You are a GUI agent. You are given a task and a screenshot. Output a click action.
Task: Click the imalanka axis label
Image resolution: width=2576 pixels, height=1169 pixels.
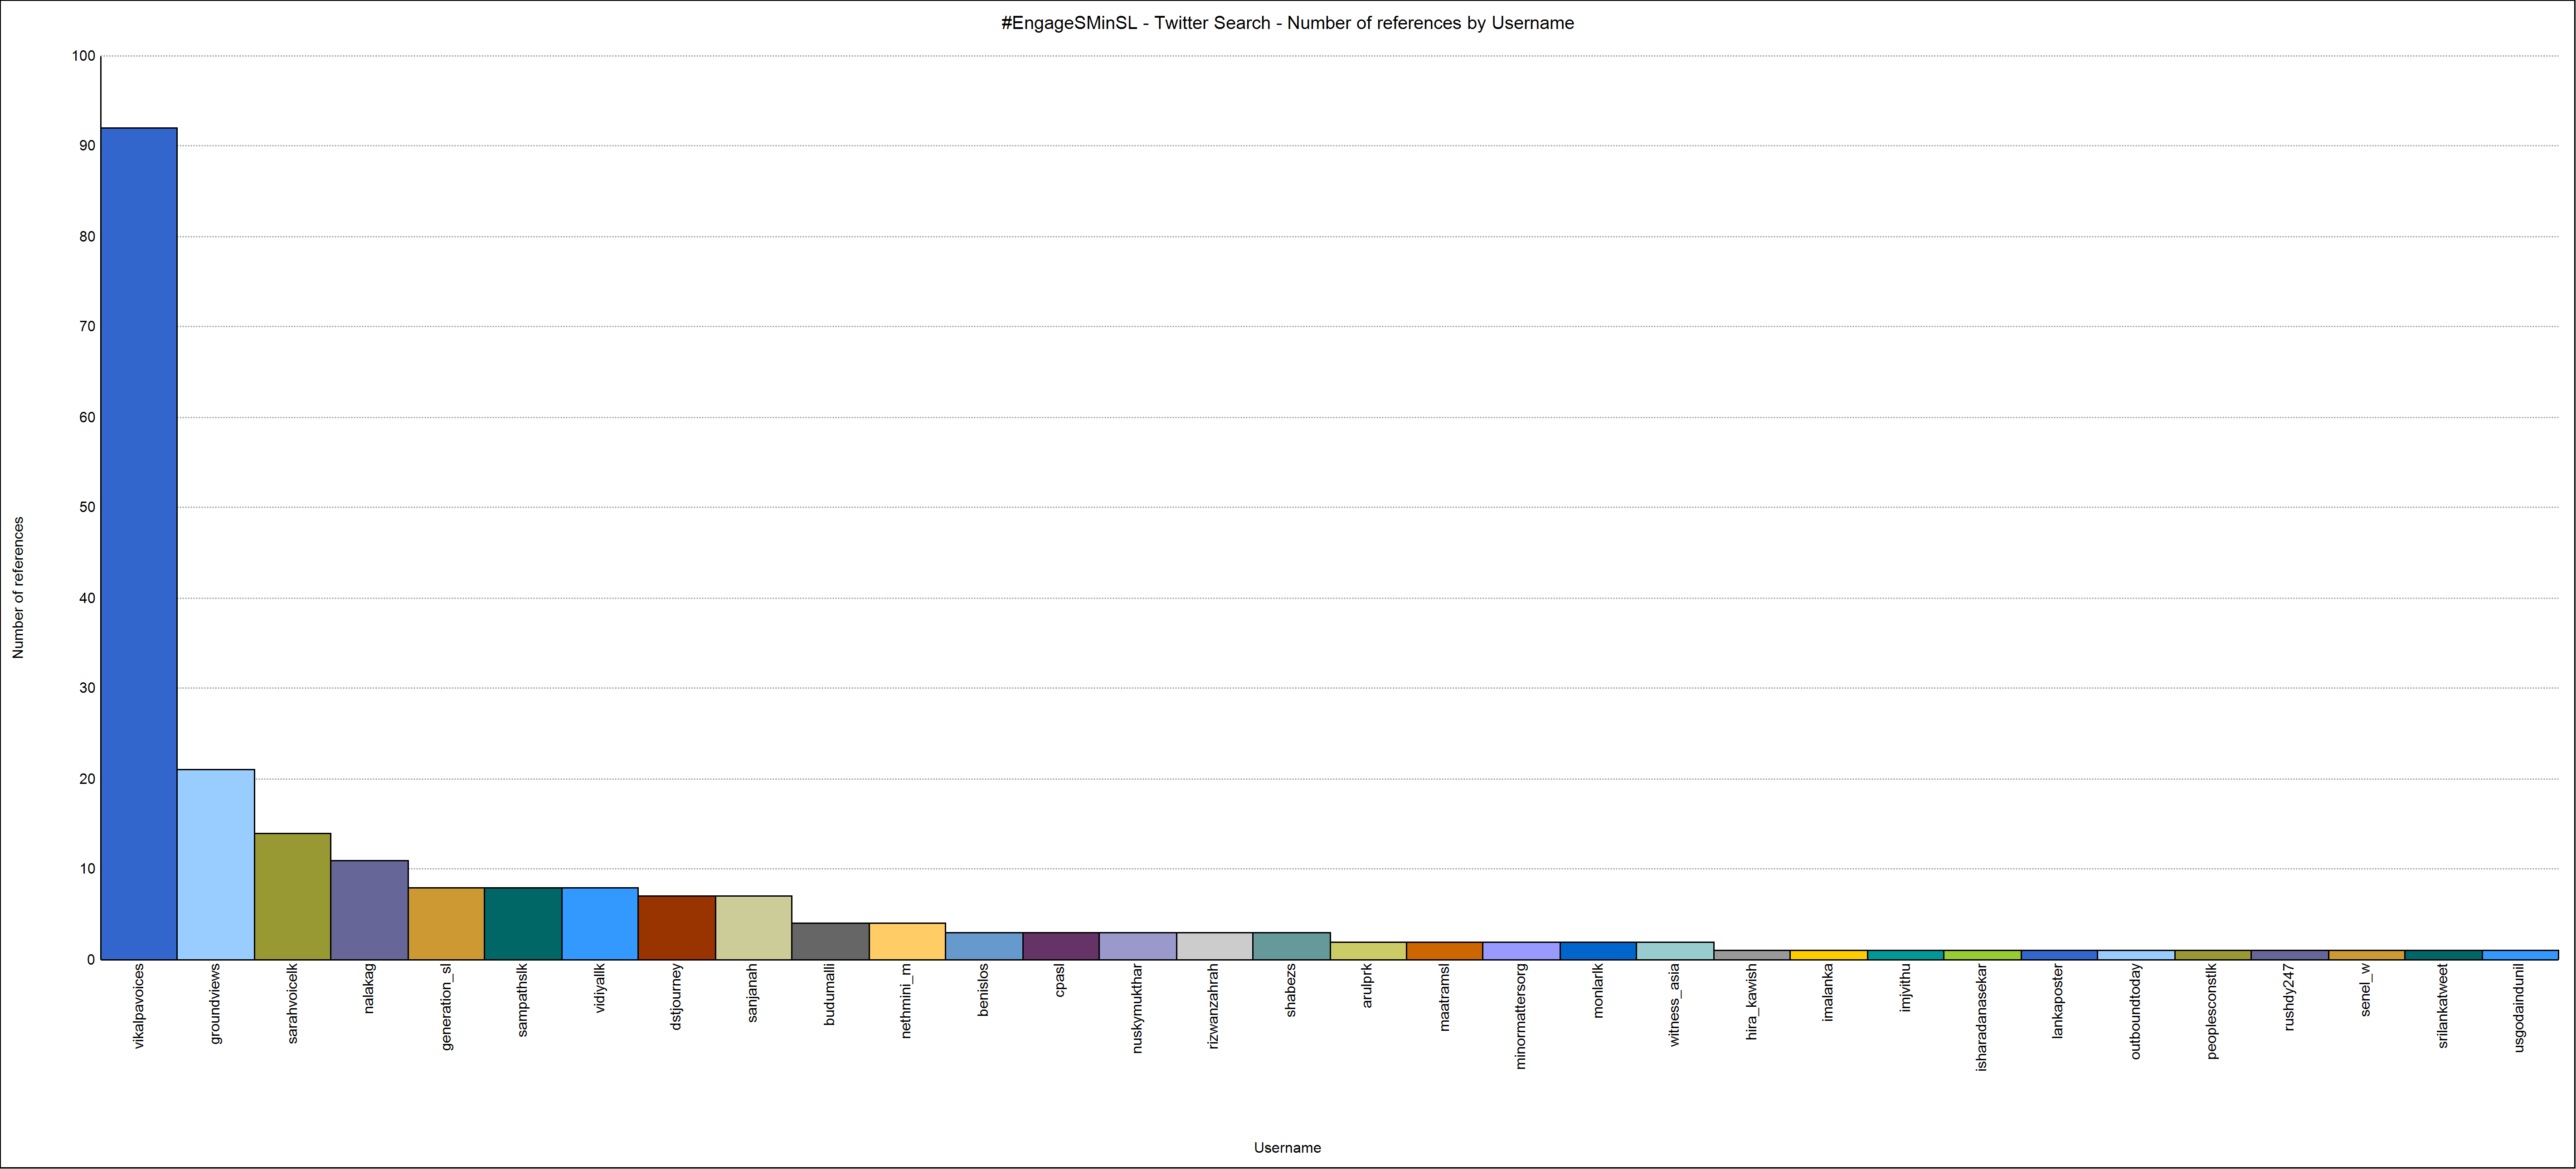tap(1829, 992)
